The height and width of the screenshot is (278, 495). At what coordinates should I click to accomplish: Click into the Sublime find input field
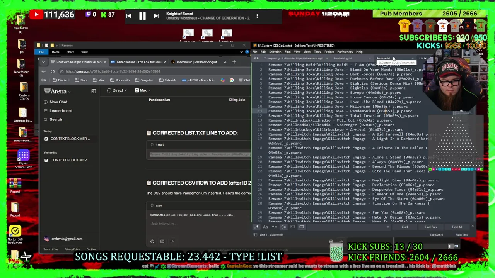pyautogui.click(x=346, y=227)
